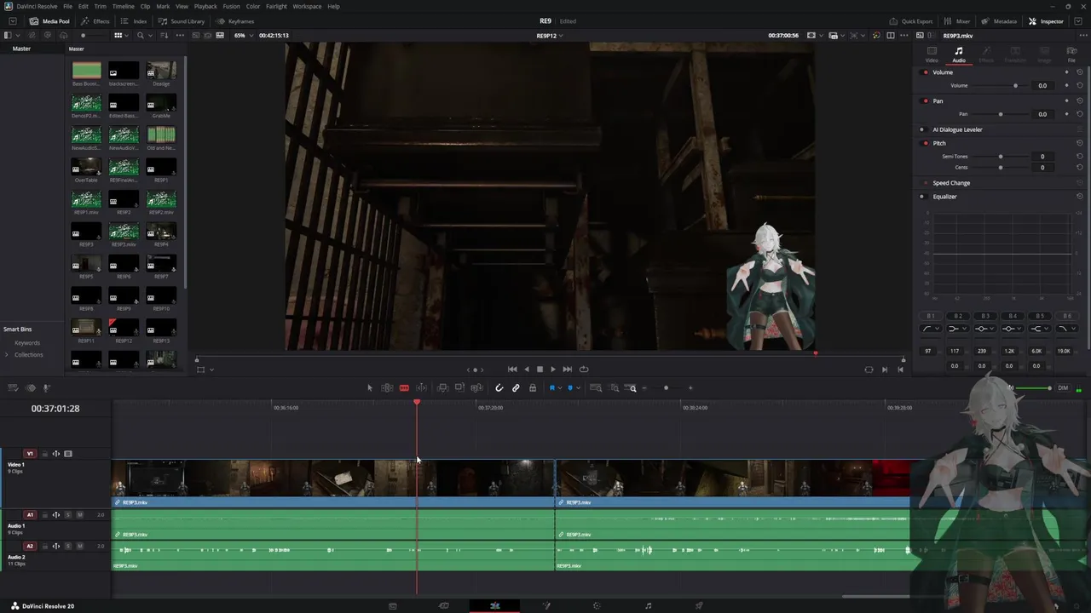The width and height of the screenshot is (1091, 613).
Task: Expand the Collections smart bin
Action: click(7, 354)
